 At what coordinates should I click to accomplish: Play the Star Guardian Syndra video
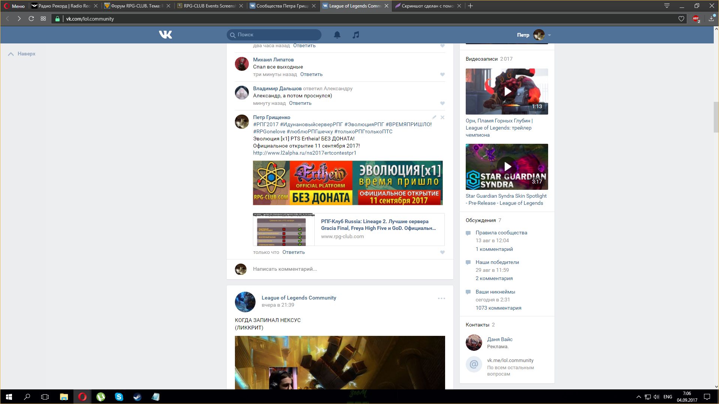click(x=507, y=167)
